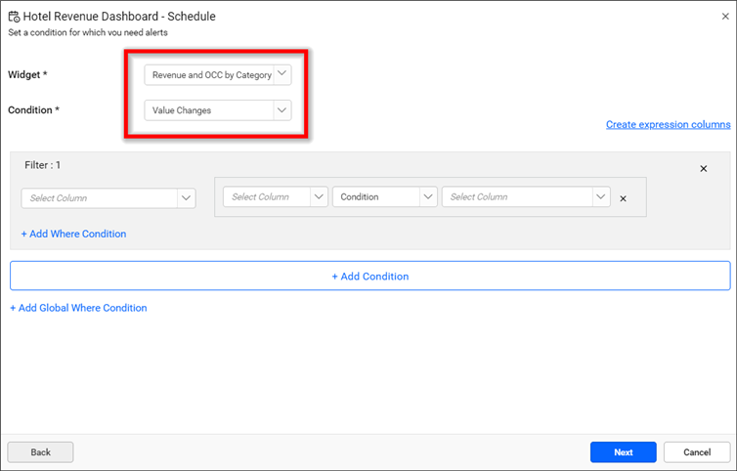Click the 'Filter : 1' header label
737x471 pixels.
click(x=42, y=166)
